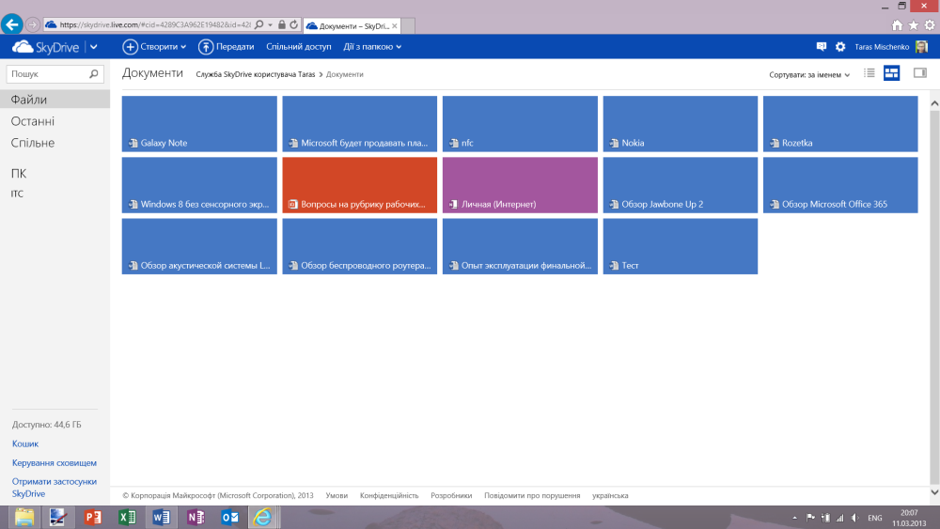This screenshot has width=940, height=529.
Task: Open File Explorer from the taskbar
Action: click(24, 517)
